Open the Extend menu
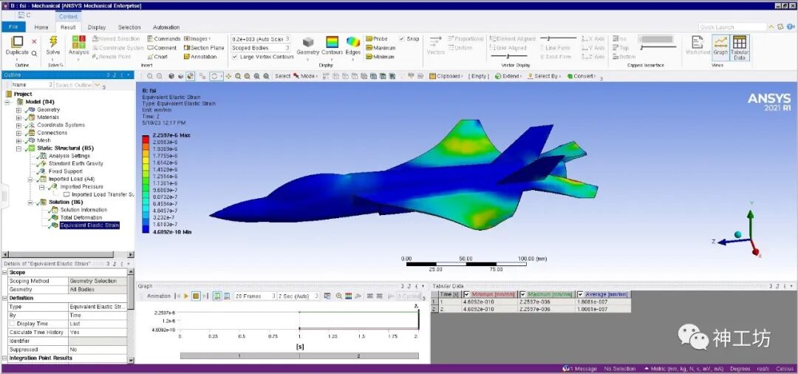This screenshot has height=374, width=798. [508, 76]
